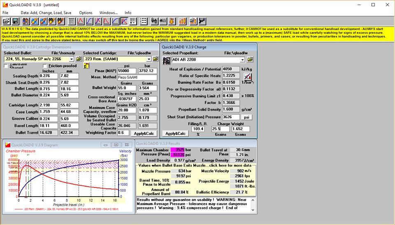Open the table with plus-minus toolbar icon
The width and height of the screenshot is (395, 225).
133,21
